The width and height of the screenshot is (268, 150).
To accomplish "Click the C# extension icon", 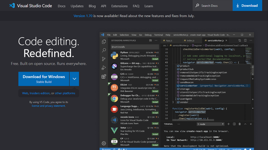I will (x=114, y=142).
